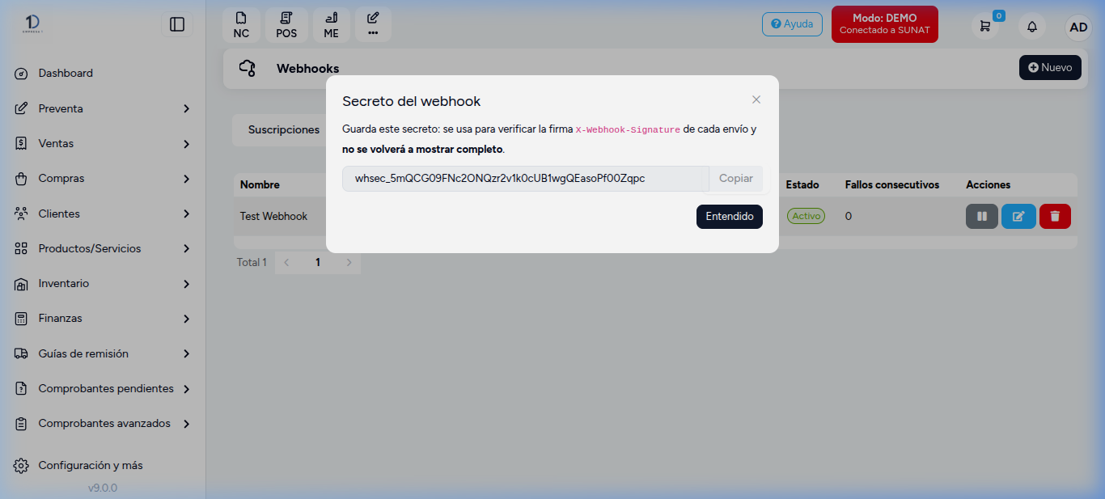Image resolution: width=1105 pixels, height=499 pixels.
Task: Confirm with the Entendido button
Action: click(x=730, y=217)
